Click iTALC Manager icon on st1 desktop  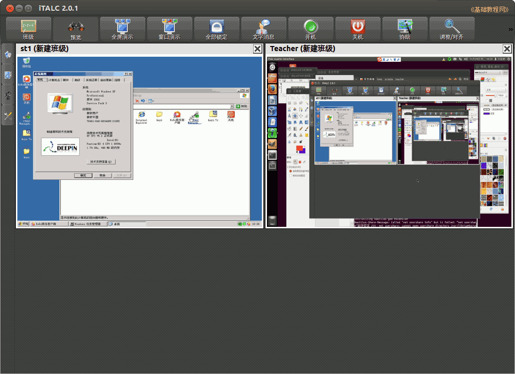(x=27, y=119)
